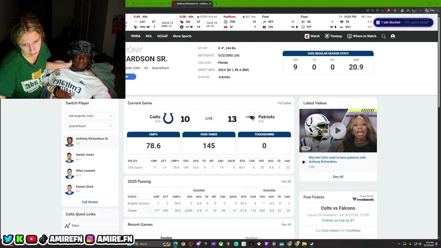Open Discord from the taskbar
This screenshot has width=441, height=248.
pos(198,244)
